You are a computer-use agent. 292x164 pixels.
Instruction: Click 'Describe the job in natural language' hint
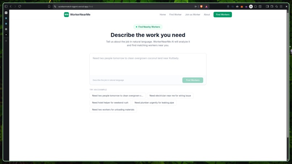click(x=108, y=80)
